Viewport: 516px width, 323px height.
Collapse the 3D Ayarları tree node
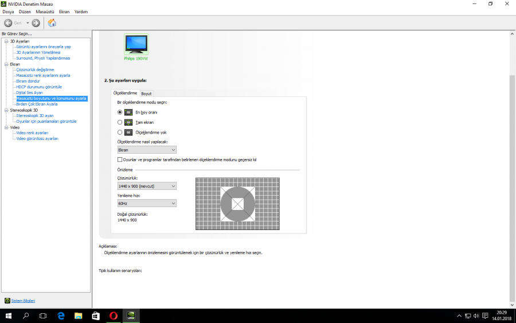(x=6, y=41)
